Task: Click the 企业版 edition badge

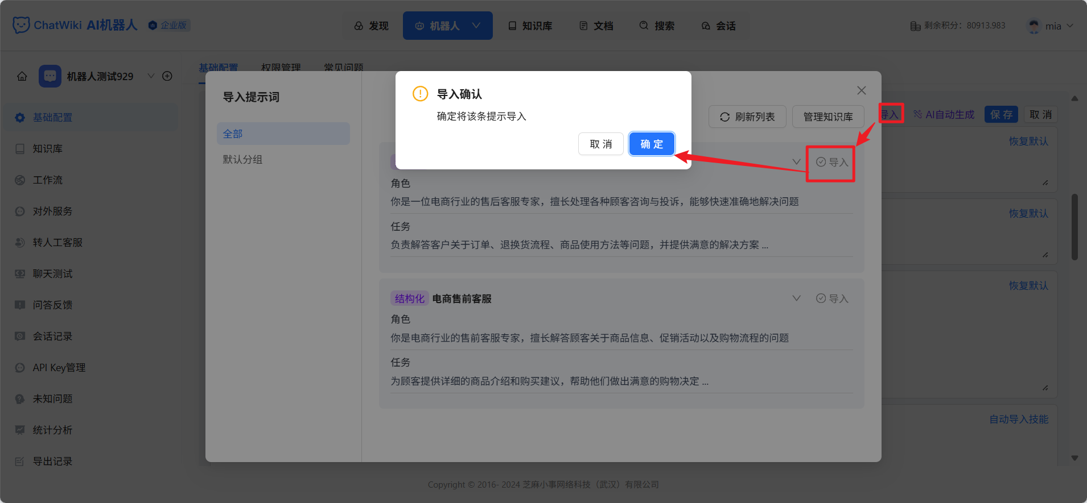Action: pos(168,25)
